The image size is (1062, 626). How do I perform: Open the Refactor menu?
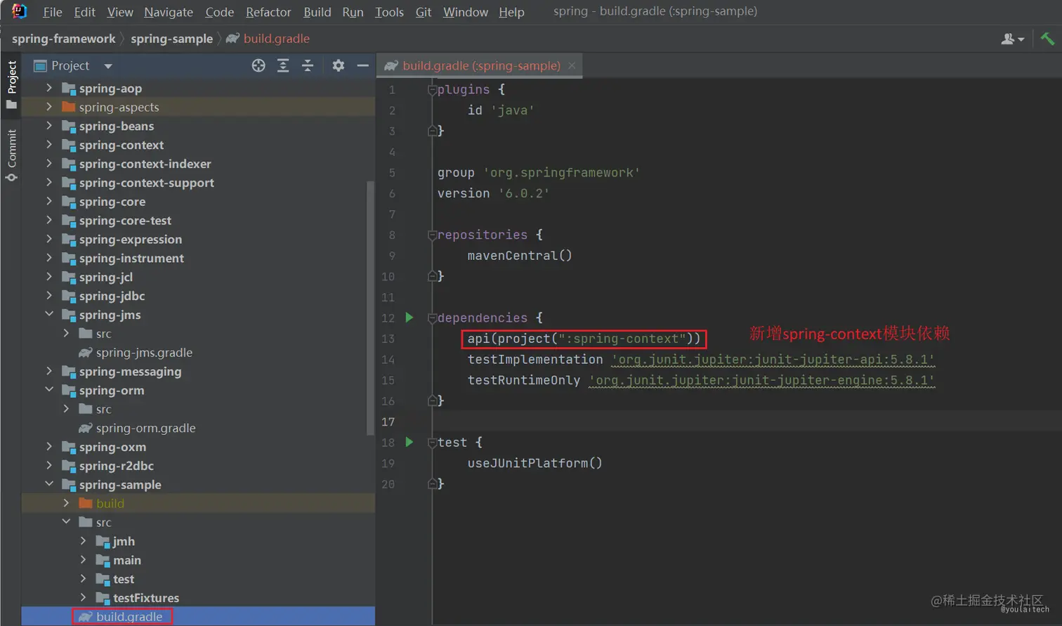(268, 12)
